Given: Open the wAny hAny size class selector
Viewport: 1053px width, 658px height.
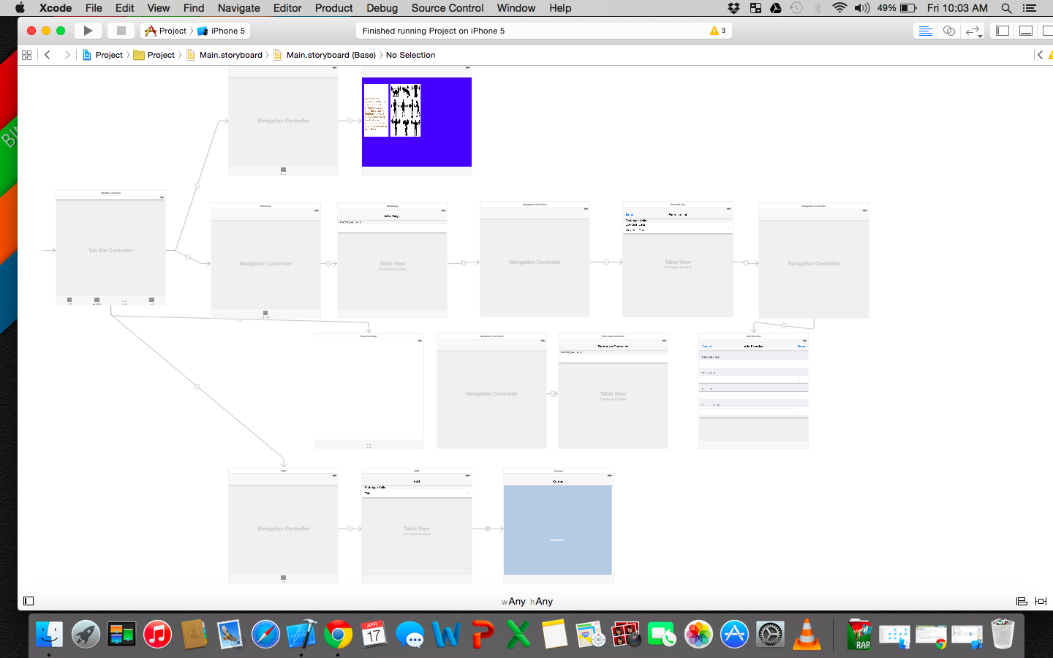Looking at the screenshot, I should tap(527, 601).
